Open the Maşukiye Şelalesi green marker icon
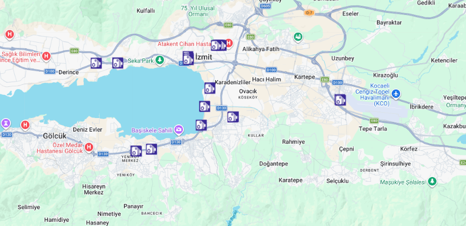Image resolution: width=466 pixels, height=226 pixels. (x=432, y=182)
